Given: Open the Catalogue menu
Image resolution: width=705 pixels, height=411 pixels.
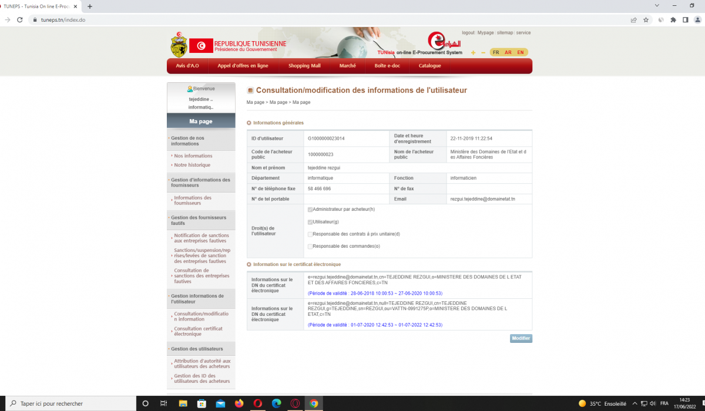Looking at the screenshot, I should point(429,66).
